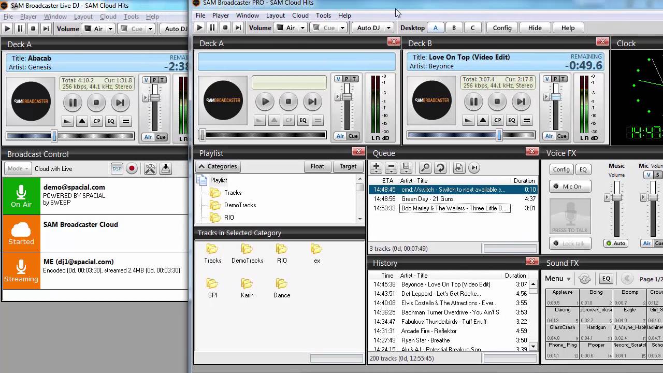The height and width of the screenshot is (373, 663).
Task: Eject the track from Deck B
Action: [x=483, y=121]
